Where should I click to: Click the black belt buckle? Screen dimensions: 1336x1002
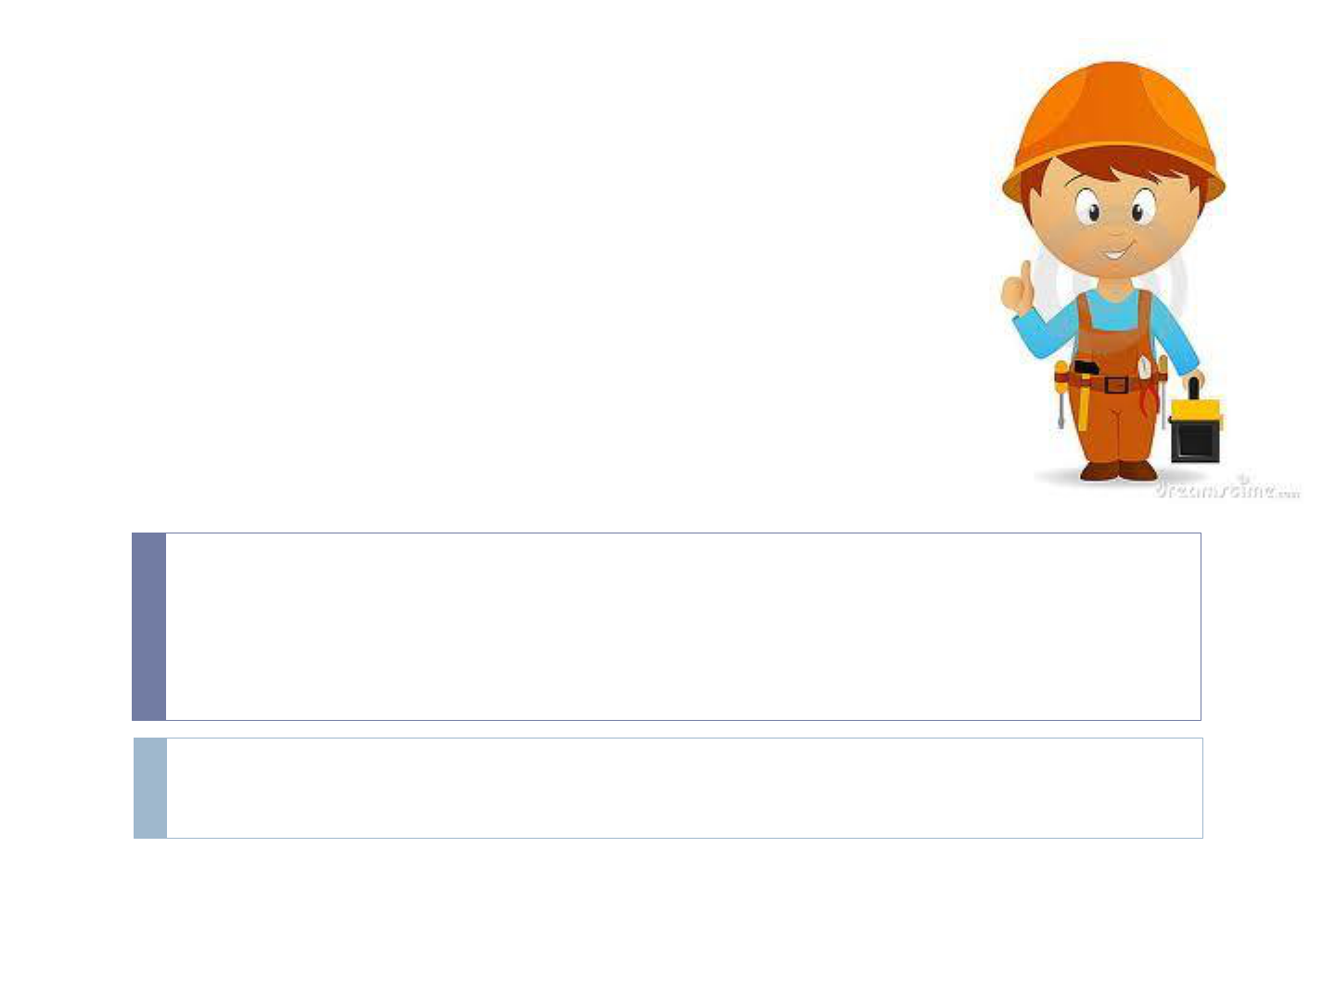point(1116,384)
